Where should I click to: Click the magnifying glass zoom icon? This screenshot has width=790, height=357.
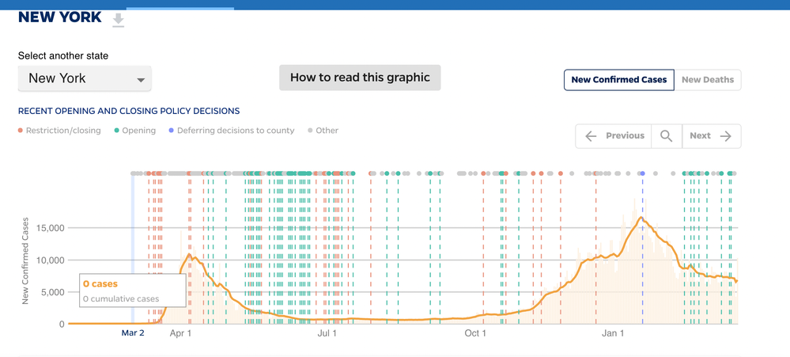point(667,136)
